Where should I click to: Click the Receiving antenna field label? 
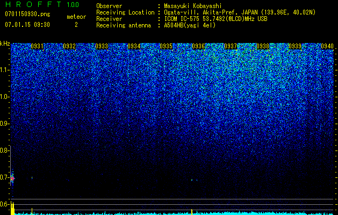click(124, 25)
